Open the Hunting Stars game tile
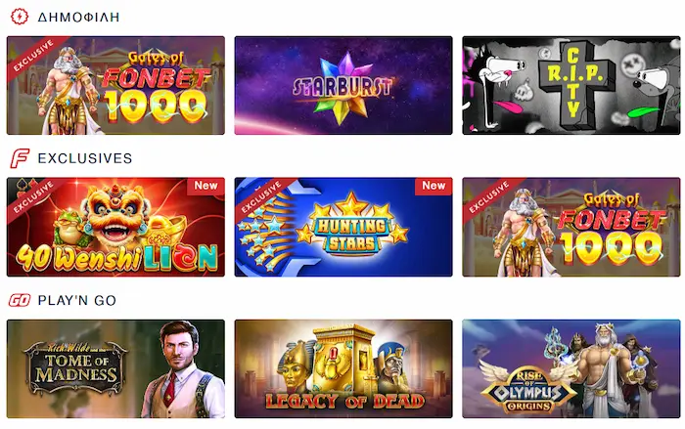The height and width of the screenshot is (429, 685). pyautogui.click(x=343, y=227)
